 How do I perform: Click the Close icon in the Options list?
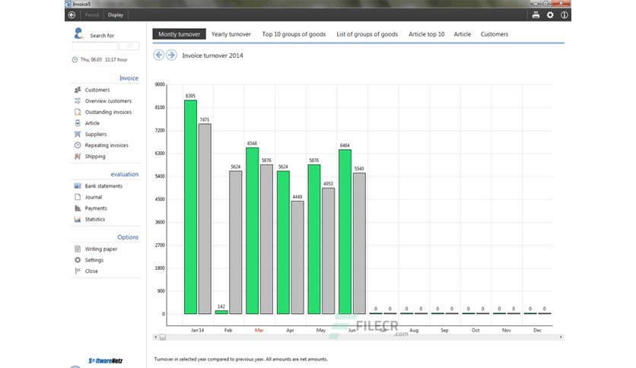pyautogui.click(x=78, y=271)
